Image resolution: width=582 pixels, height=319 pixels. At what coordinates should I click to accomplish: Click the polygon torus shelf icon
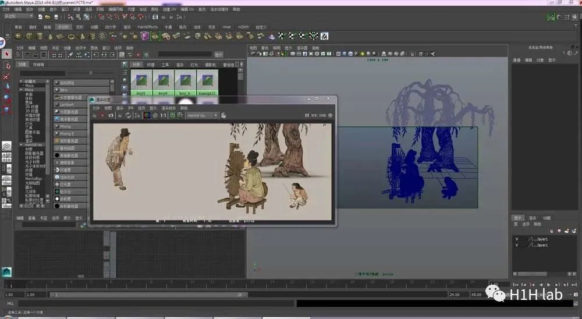coord(70,36)
